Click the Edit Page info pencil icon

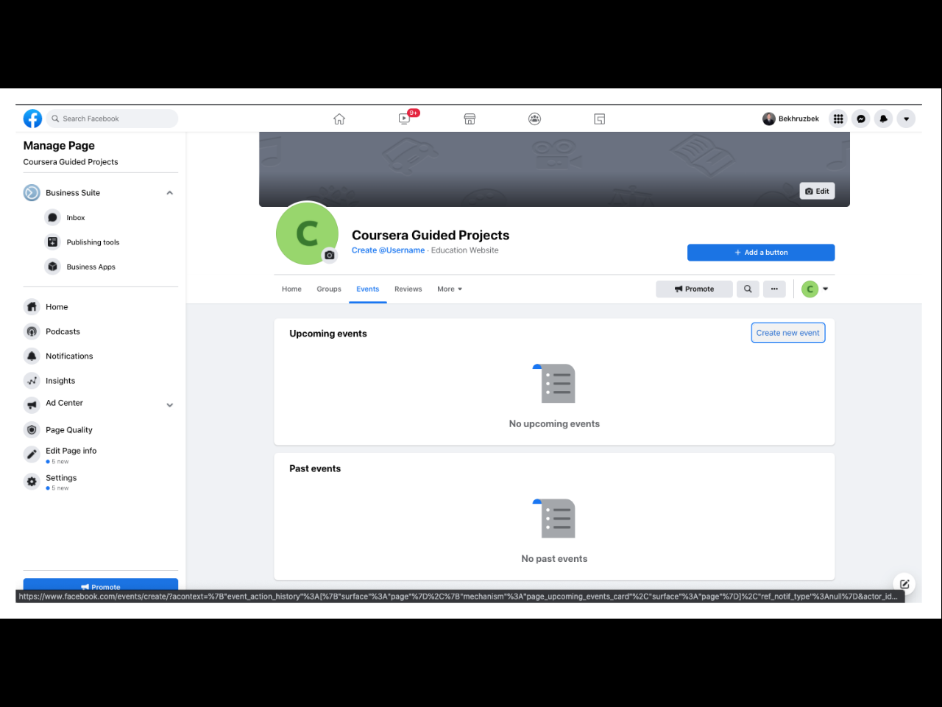click(x=32, y=454)
